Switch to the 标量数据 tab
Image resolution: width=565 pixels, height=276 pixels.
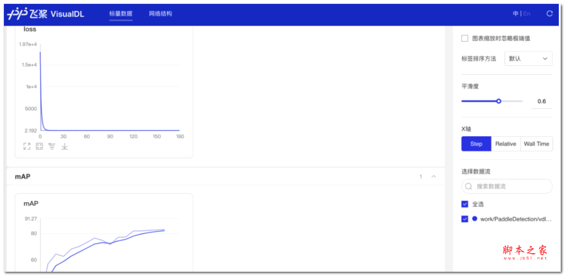[121, 14]
